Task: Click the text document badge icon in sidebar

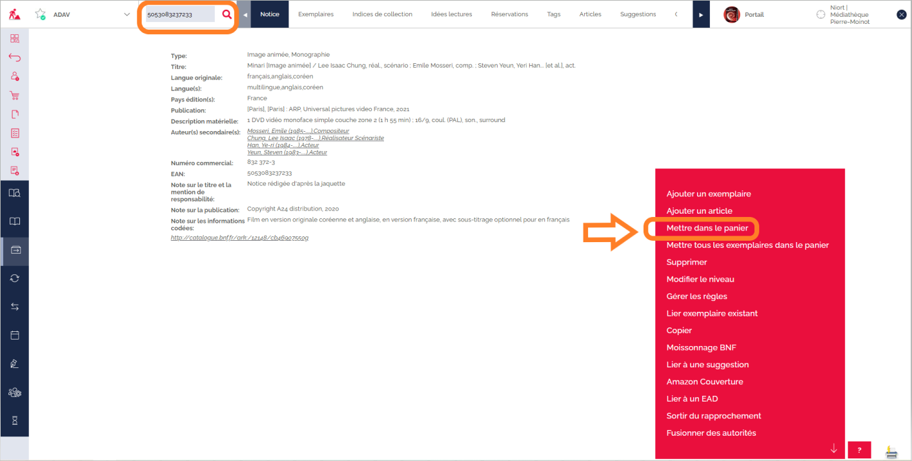Action: (x=14, y=170)
